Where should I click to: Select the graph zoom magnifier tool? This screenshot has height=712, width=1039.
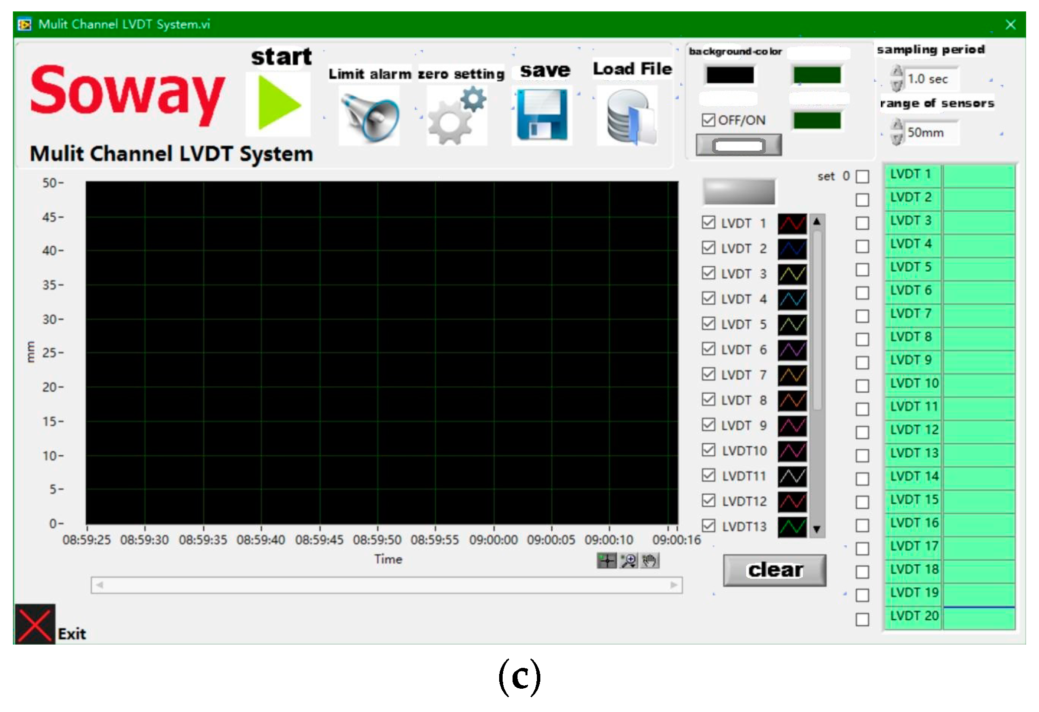pos(628,561)
